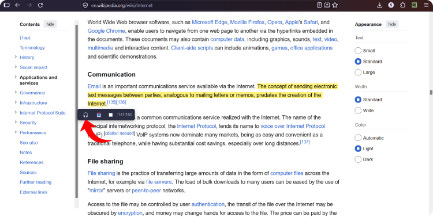Hide the Contents sidebar
The height and width of the screenshot is (217, 433).
click(x=50, y=24)
